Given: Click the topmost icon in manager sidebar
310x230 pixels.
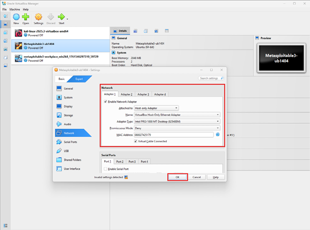Looking at the screenshot, I should tap(6, 16).
